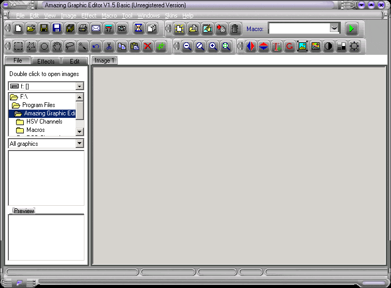
Task: Rotate image with red arrow icon
Action: click(x=289, y=47)
